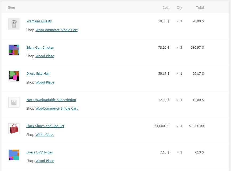Click the Premium Quality t-shirt thumbnail
Viewport: 231px width, 171px height.
point(14,24)
